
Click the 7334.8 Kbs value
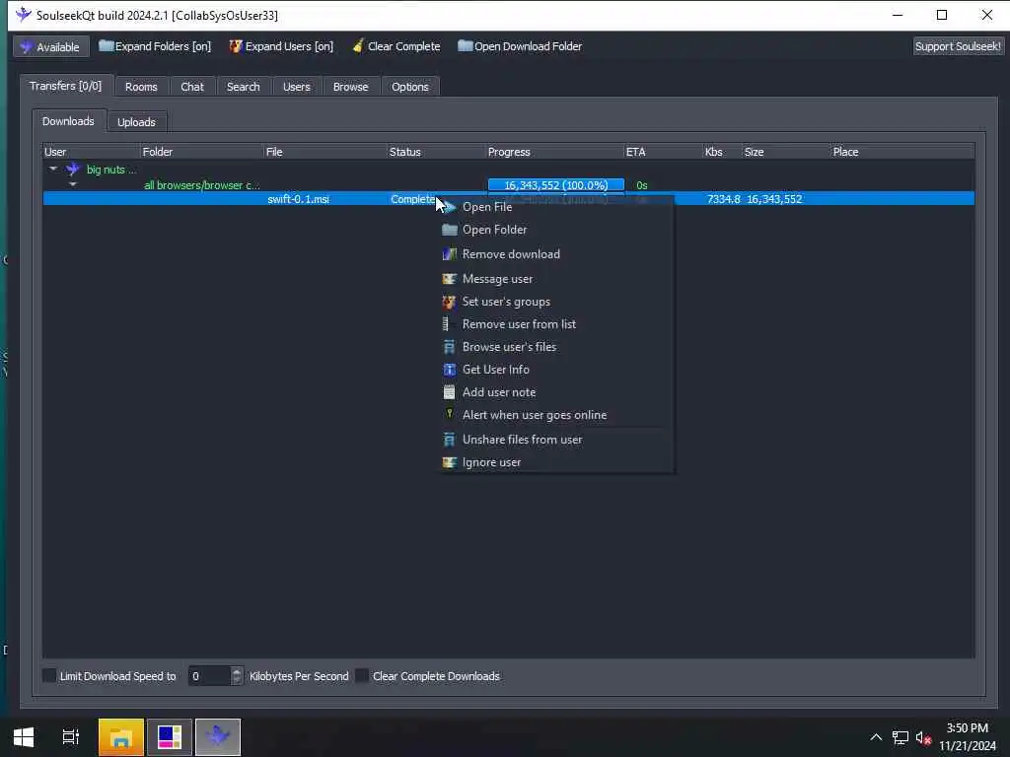coord(723,199)
